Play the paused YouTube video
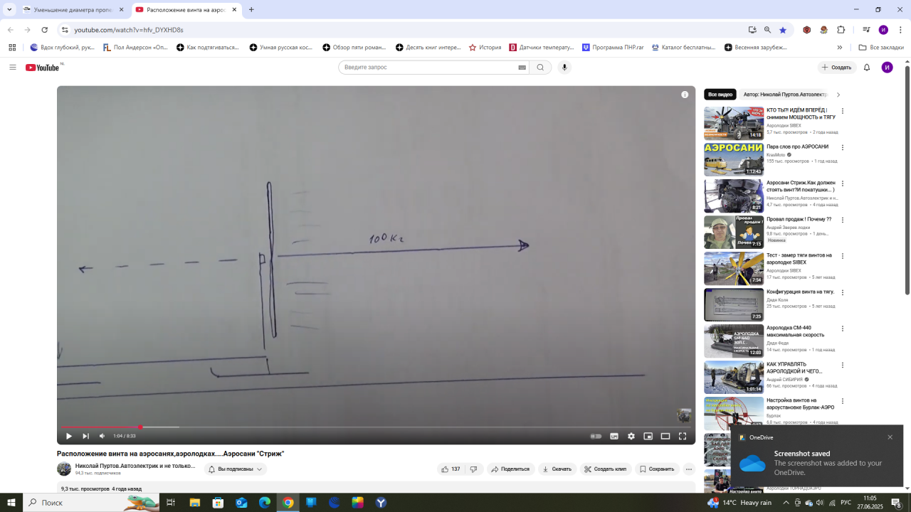This screenshot has width=911, height=512. pos(69,436)
